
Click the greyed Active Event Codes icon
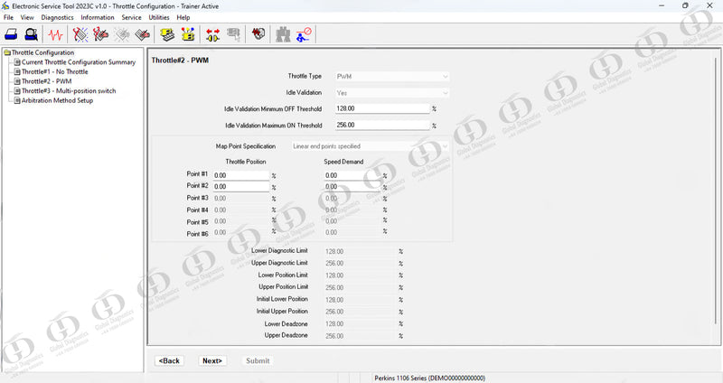pyautogui.click(x=122, y=34)
